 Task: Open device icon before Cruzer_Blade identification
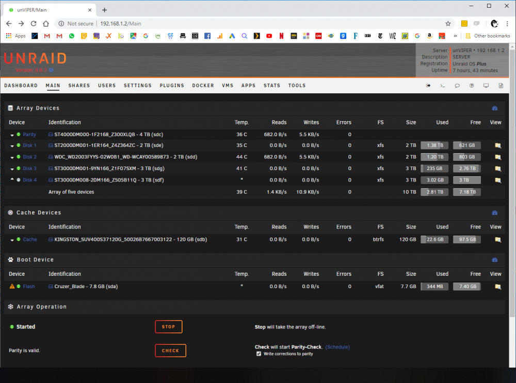51,286
